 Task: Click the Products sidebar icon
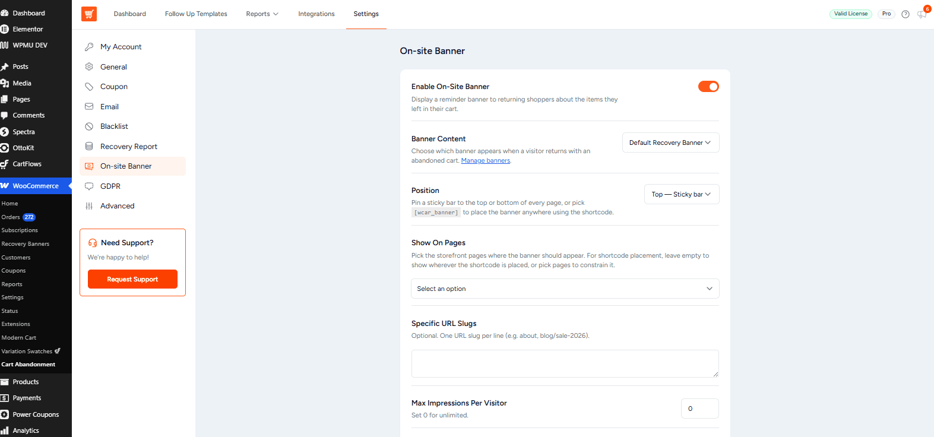click(5, 382)
